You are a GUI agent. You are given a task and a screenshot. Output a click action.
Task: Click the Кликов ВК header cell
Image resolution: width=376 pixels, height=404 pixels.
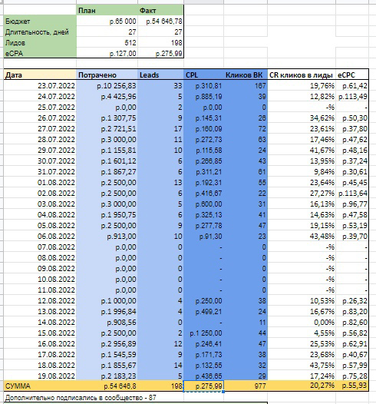point(246,75)
